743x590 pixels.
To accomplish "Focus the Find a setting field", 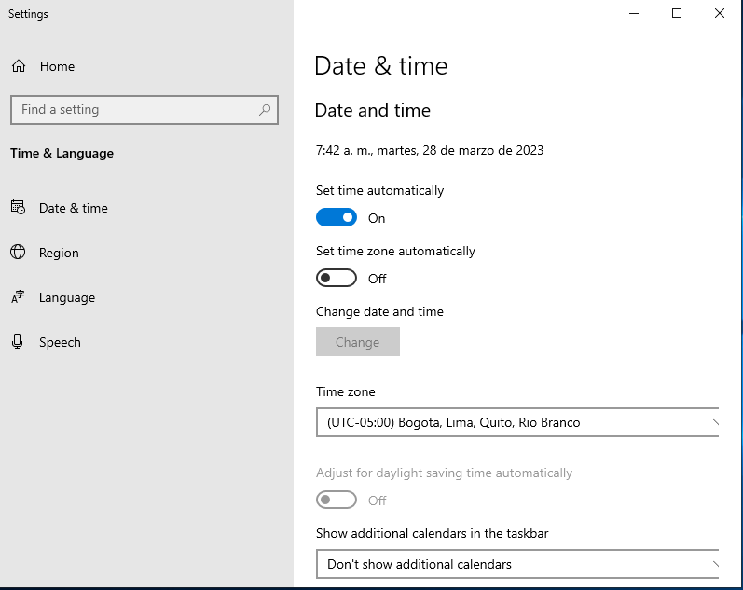I will coord(144,110).
